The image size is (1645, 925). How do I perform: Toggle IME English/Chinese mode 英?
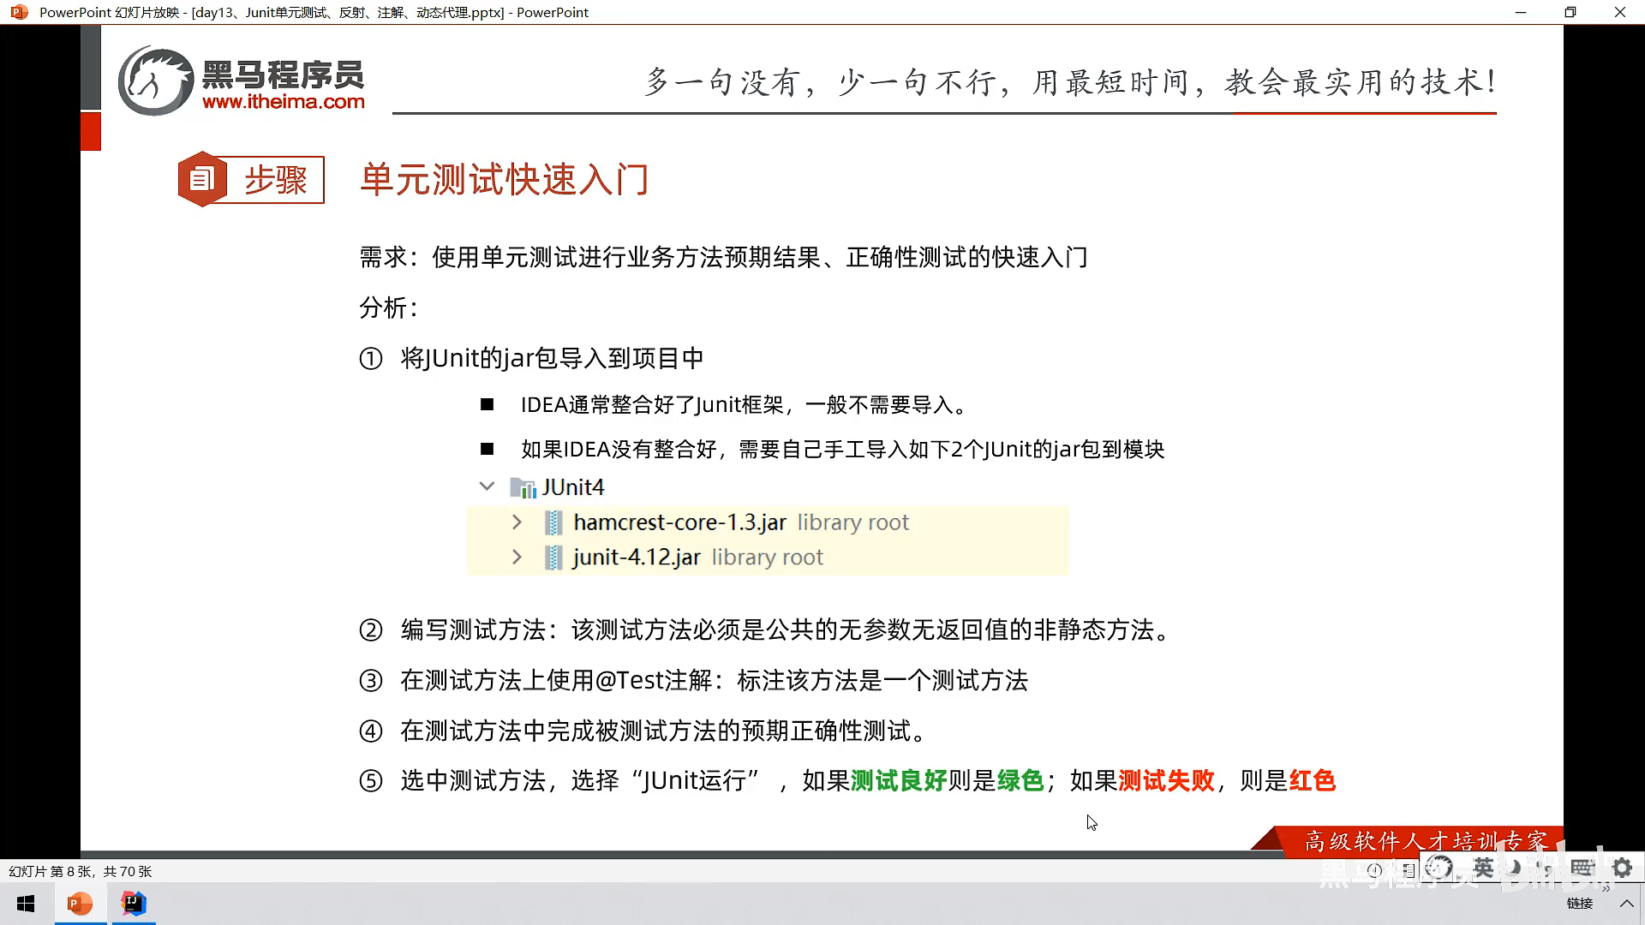(1483, 868)
